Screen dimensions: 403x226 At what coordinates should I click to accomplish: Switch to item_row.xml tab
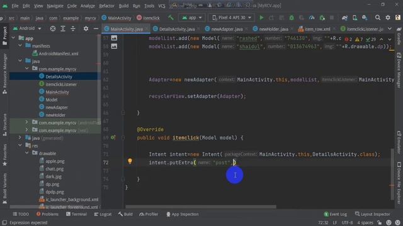[317, 29]
